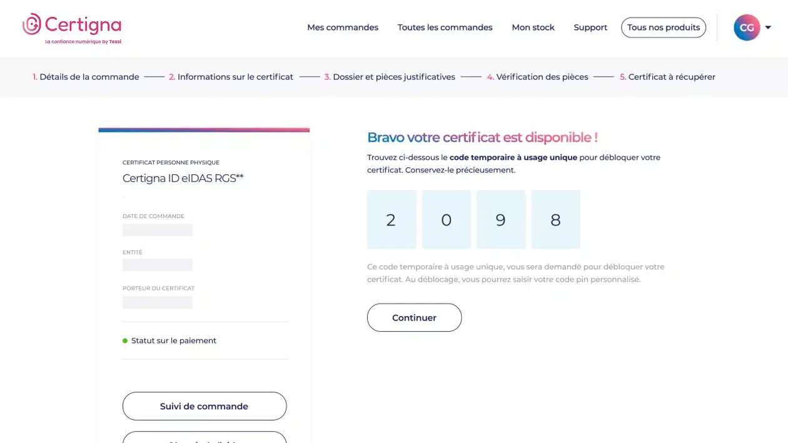Click the first code digit box 2
The image size is (788, 443).
(391, 219)
